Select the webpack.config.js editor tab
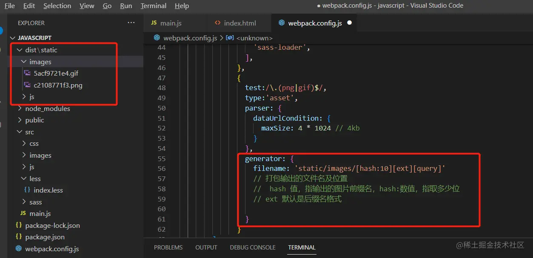This screenshot has height=258, width=533. pyautogui.click(x=314, y=23)
